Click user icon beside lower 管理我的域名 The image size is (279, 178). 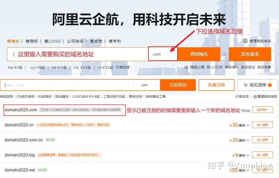[255, 97]
